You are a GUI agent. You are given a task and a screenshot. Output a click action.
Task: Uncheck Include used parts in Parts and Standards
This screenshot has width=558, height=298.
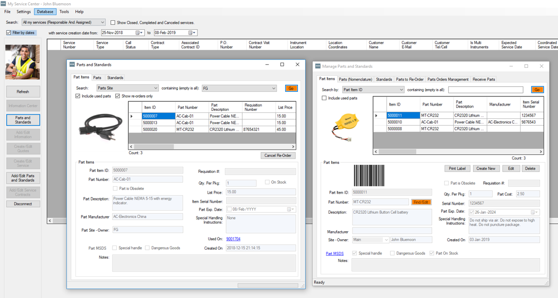point(78,96)
